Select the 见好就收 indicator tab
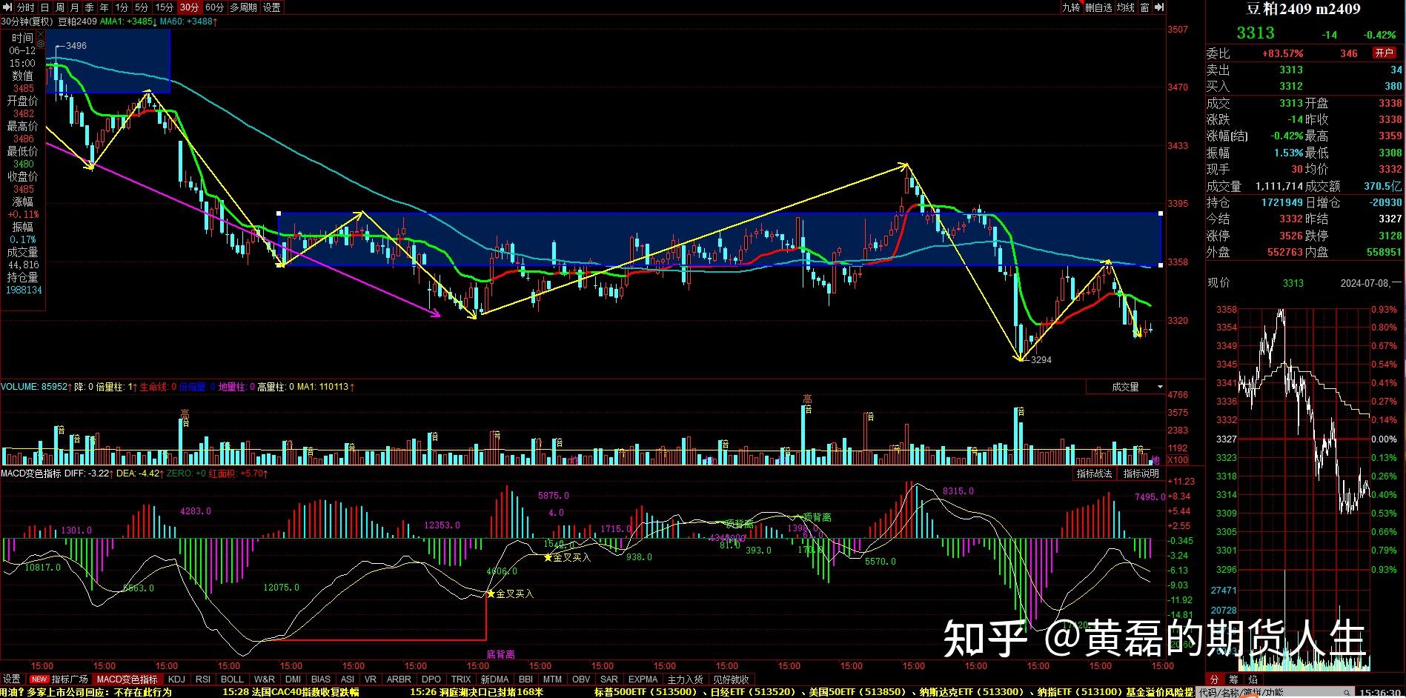The height and width of the screenshot is (698, 1406). pos(731,679)
